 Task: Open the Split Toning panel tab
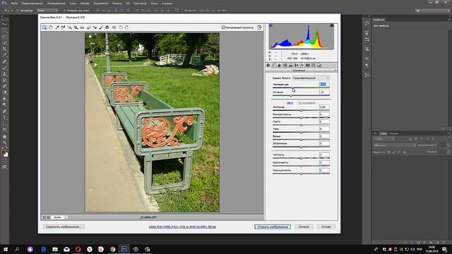[290, 66]
